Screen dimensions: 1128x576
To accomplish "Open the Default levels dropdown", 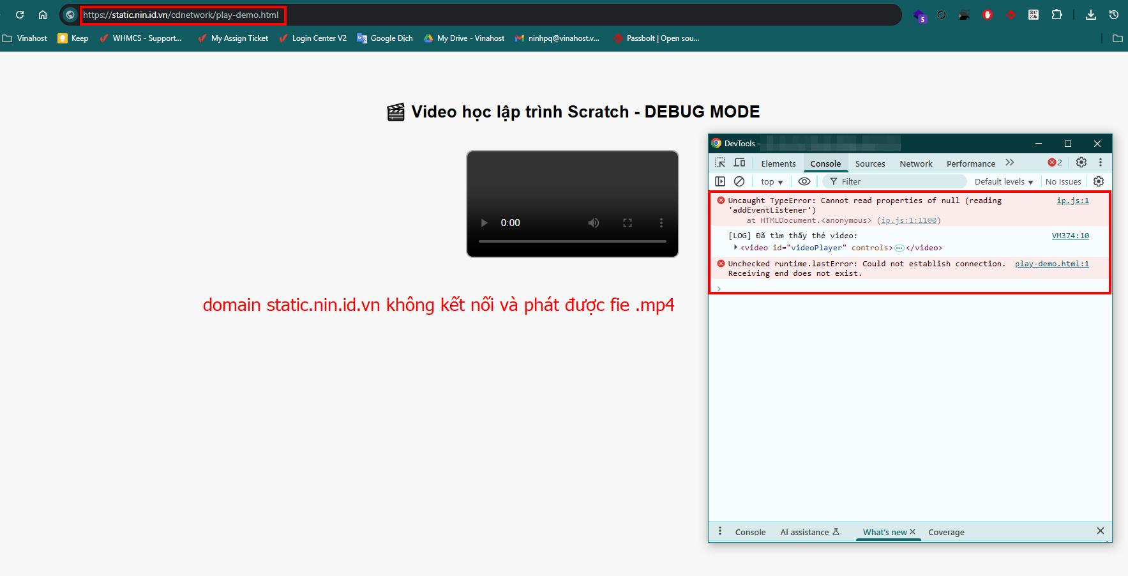I will (1004, 182).
